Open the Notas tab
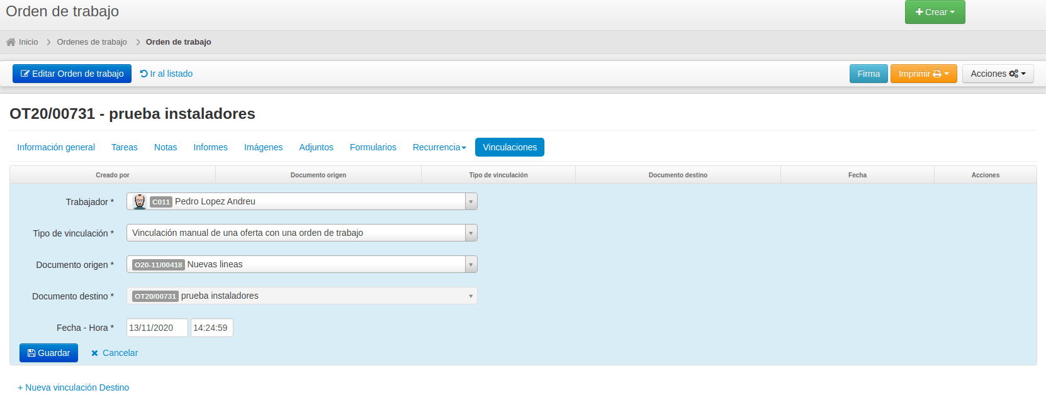The height and width of the screenshot is (395, 1046). 166,147
